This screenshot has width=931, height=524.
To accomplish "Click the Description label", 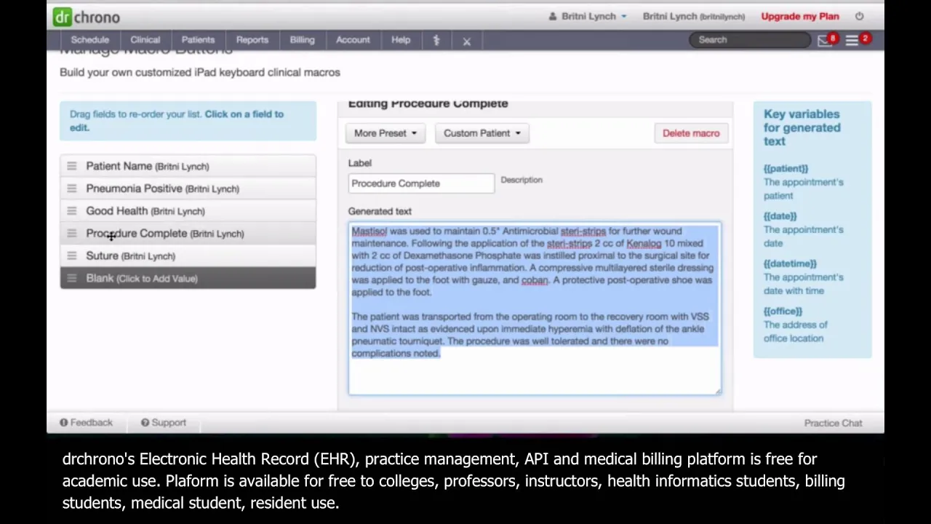I will coord(522,180).
